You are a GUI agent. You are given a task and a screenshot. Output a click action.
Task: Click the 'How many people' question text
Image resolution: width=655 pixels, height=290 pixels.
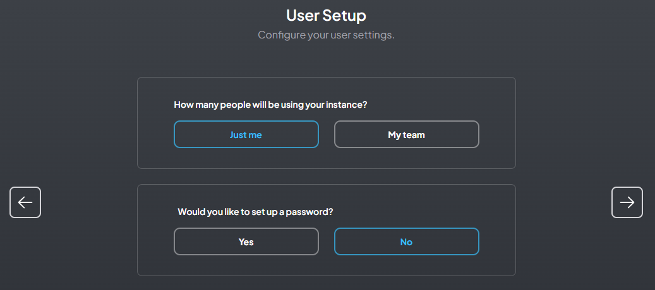270,105
